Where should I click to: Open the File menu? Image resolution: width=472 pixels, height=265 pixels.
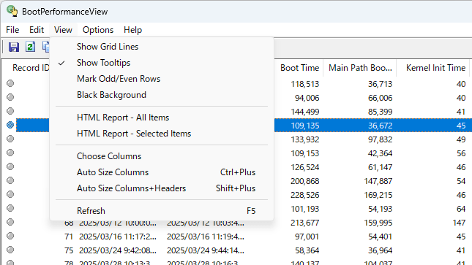pyautogui.click(x=12, y=30)
